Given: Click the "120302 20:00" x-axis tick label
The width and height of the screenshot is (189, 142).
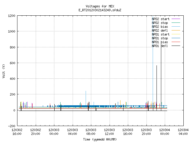Looking at the screenshot, I should pyautogui.click(x=35, y=132).
